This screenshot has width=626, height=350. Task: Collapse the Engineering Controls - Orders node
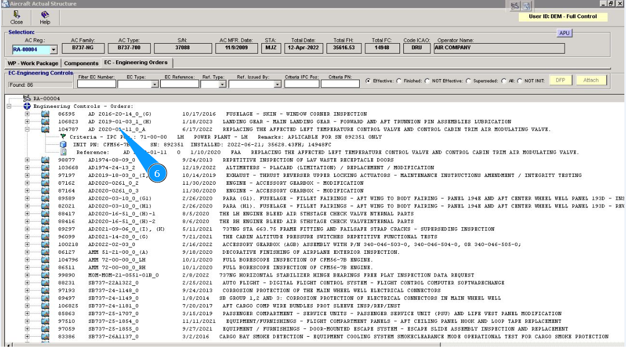9,106
